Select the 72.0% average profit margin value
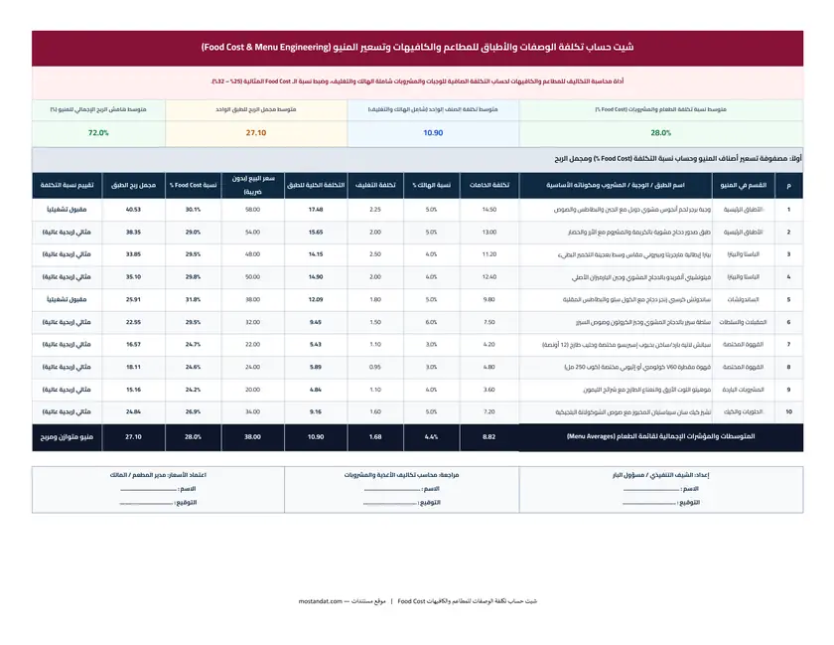 point(98,133)
